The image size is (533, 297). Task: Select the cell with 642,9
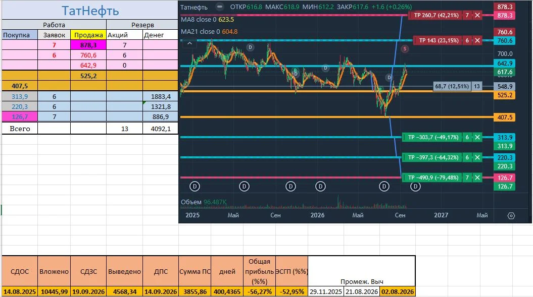[88, 65]
